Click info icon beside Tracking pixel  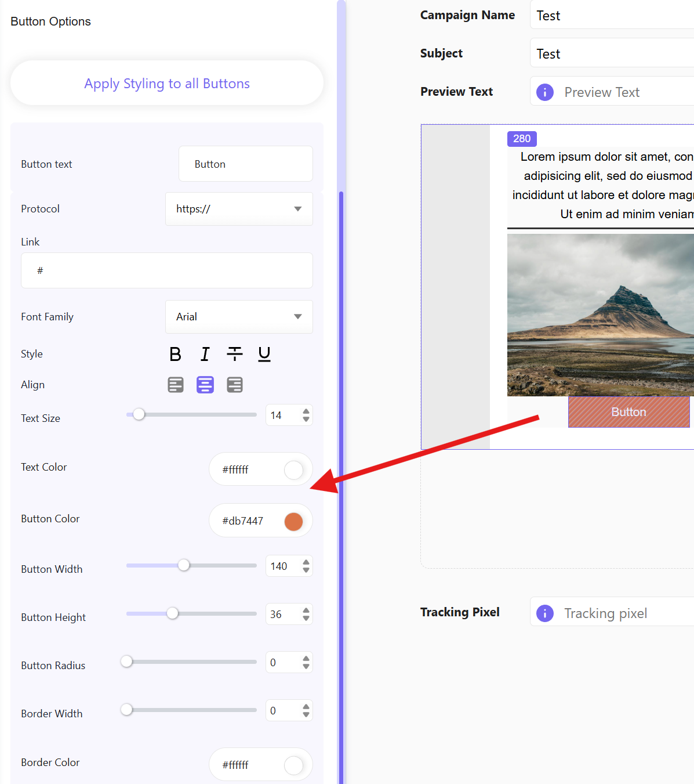click(545, 613)
